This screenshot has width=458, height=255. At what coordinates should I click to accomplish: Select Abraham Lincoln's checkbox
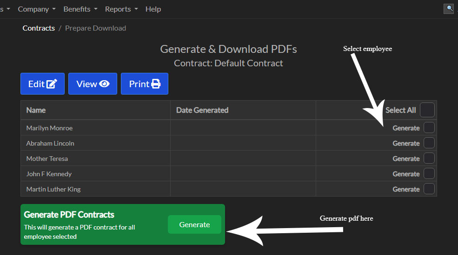tap(429, 143)
